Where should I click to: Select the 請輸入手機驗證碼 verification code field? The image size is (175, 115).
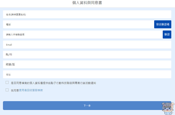83,34
